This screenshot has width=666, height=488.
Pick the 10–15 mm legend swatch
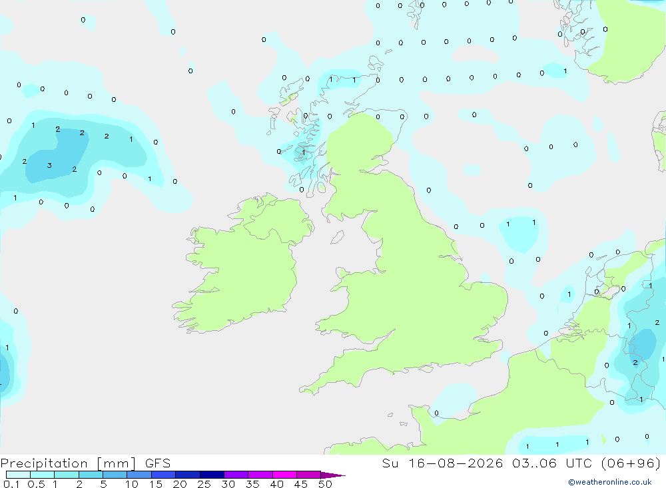tap(139, 475)
